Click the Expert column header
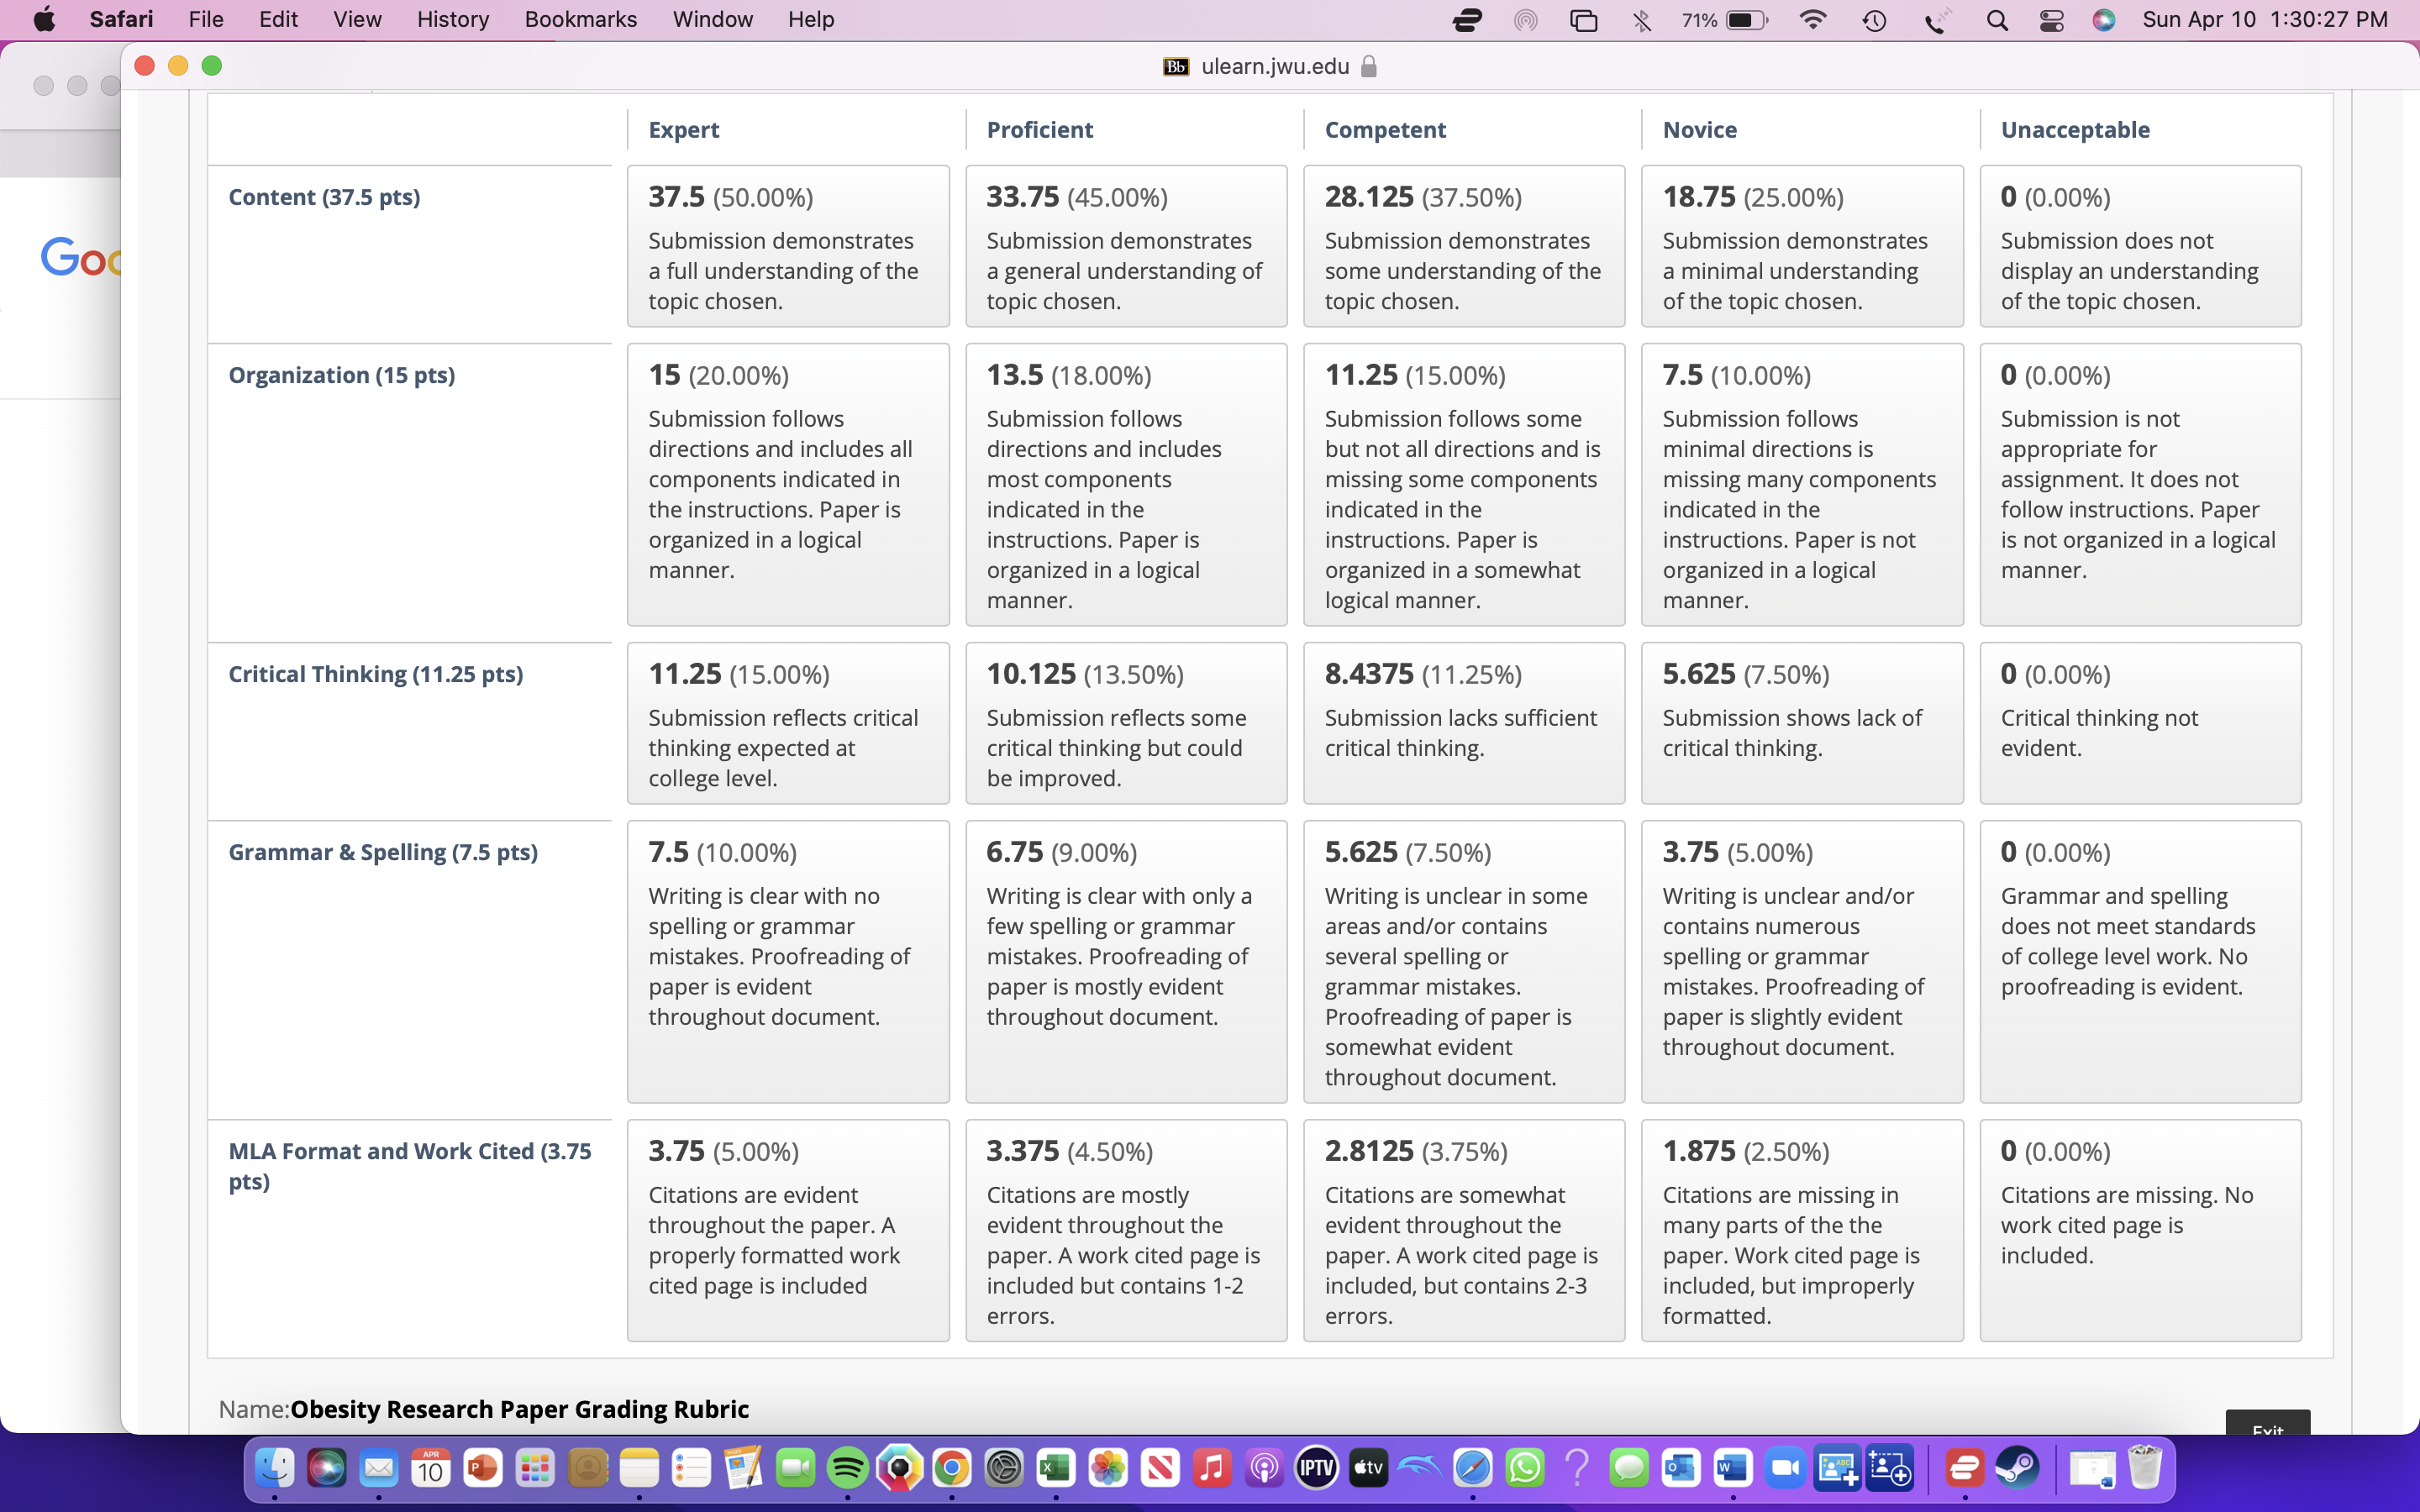The height and width of the screenshot is (1512, 2420). 684,130
